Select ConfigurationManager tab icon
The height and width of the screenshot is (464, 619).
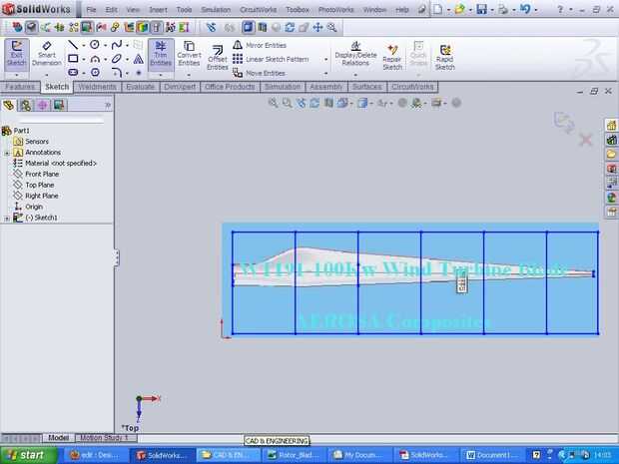43,105
